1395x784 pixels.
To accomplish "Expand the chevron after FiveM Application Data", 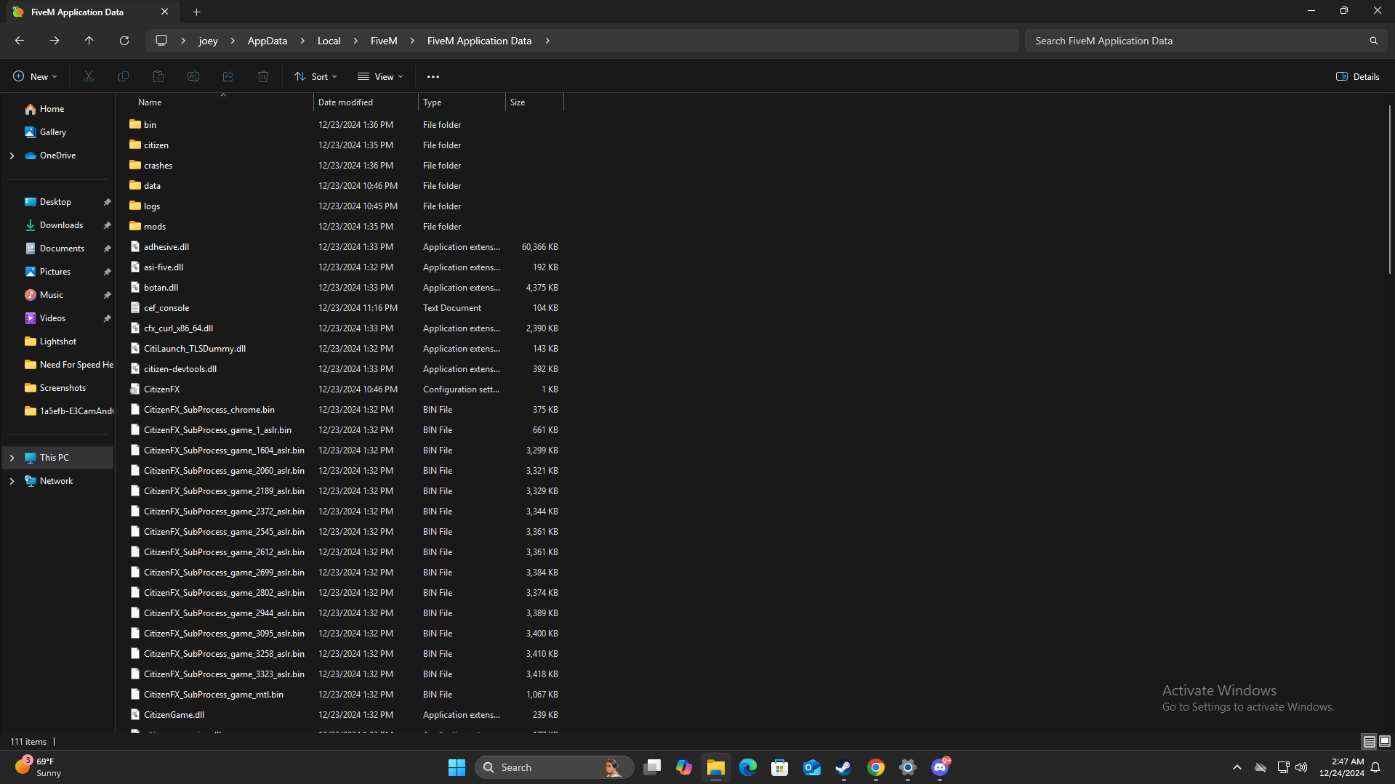I will point(547,41).
